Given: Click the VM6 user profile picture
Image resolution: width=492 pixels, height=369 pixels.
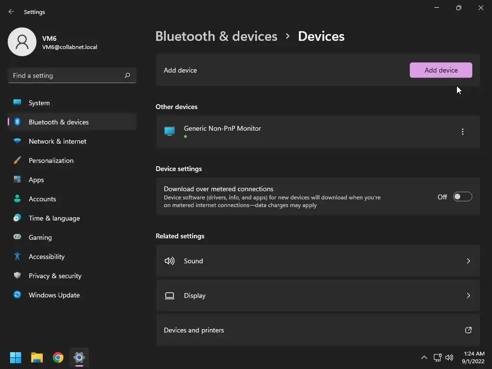Looking at the screenshot, I should pyautogui.click(x=22, y=42).
